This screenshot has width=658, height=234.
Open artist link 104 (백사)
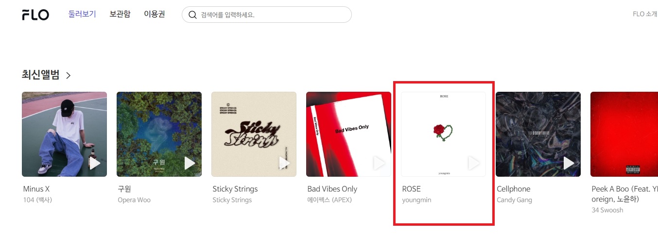(x=37, y=200)
